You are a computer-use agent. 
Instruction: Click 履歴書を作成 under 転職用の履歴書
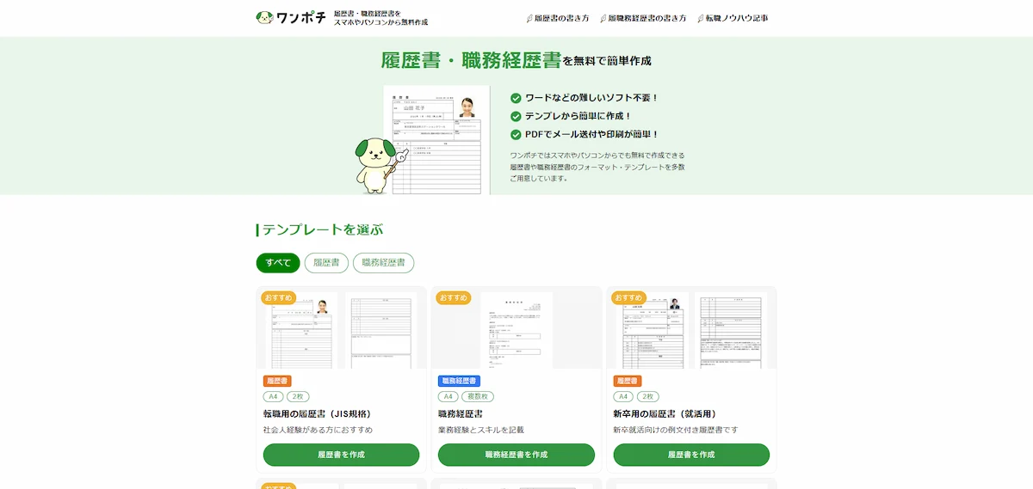(x=341, y=455)
